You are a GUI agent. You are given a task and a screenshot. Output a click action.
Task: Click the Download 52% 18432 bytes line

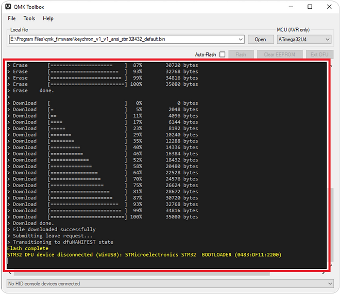103,160
